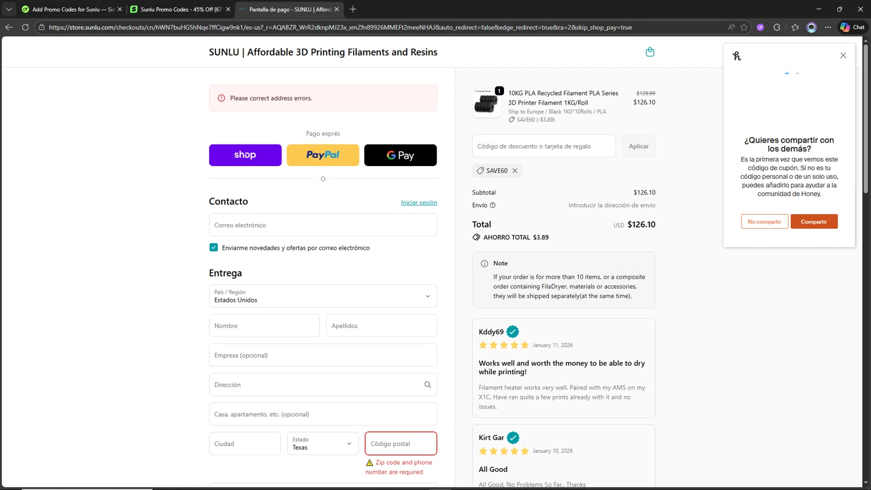Focus the Nombre input field
Image resolution: width=871 pixels, height=490 pixels.
[264, 326]
